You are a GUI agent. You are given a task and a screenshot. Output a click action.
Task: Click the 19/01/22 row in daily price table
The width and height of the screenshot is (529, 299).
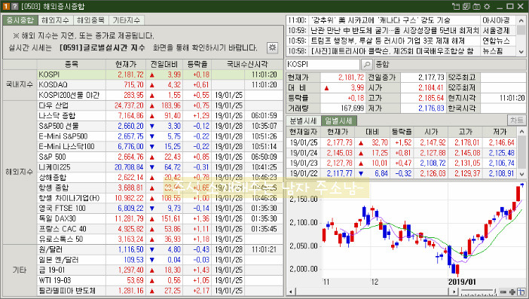(x=402, y=174)
